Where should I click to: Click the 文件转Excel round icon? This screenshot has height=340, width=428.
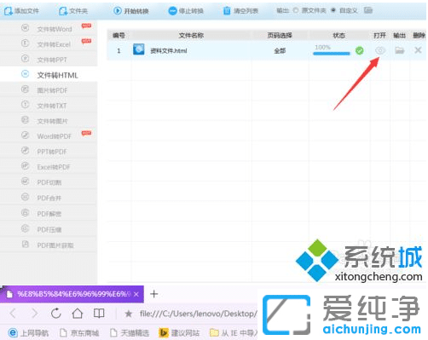coord(26,43)
